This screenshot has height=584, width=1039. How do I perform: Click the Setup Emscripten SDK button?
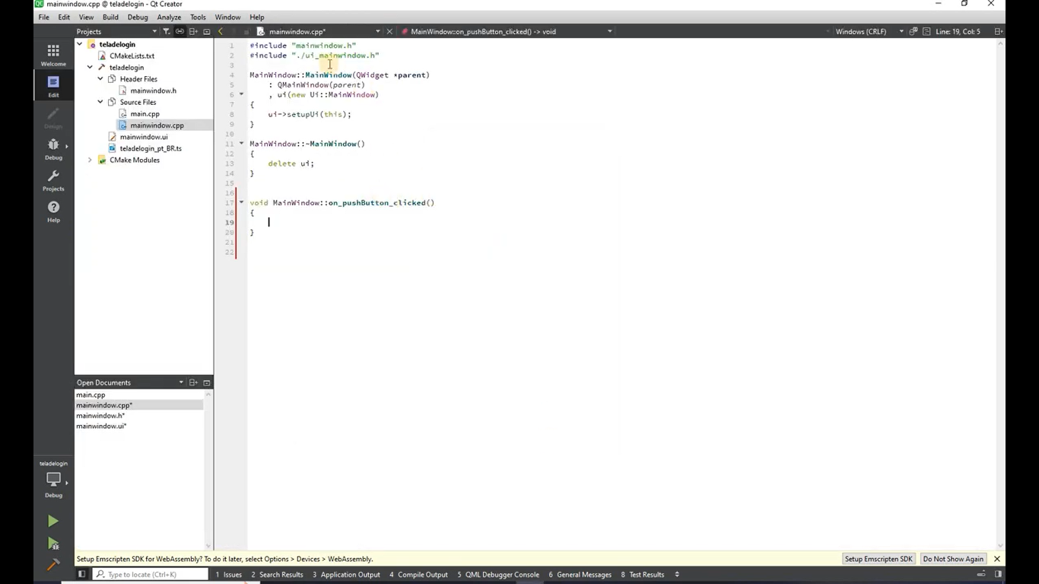[878, 559]
